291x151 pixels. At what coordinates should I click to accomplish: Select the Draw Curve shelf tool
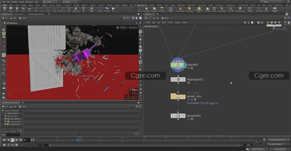[62, 9]
